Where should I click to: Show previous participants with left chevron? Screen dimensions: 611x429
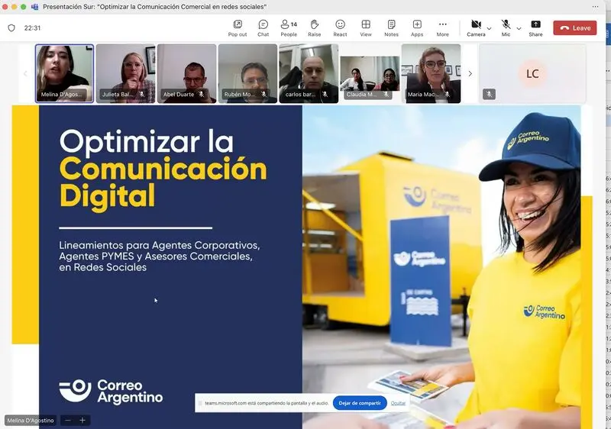(25, 73)
